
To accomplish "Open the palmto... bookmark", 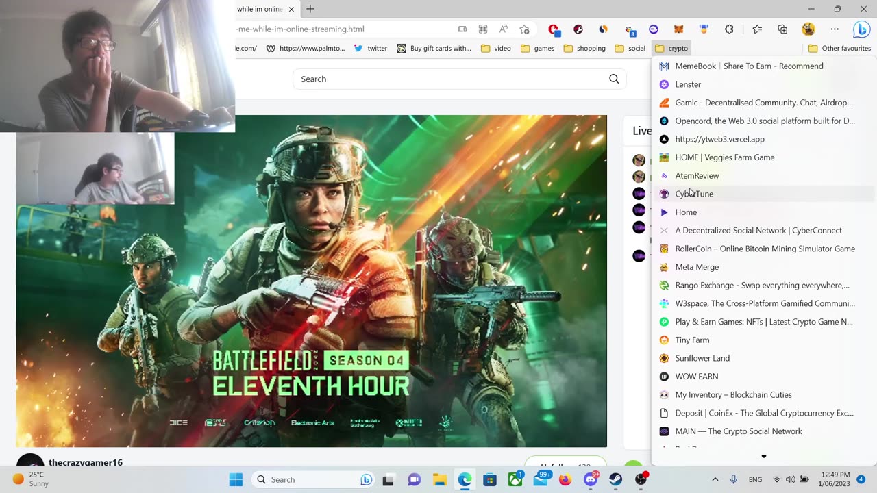I will tap(306, 48).
